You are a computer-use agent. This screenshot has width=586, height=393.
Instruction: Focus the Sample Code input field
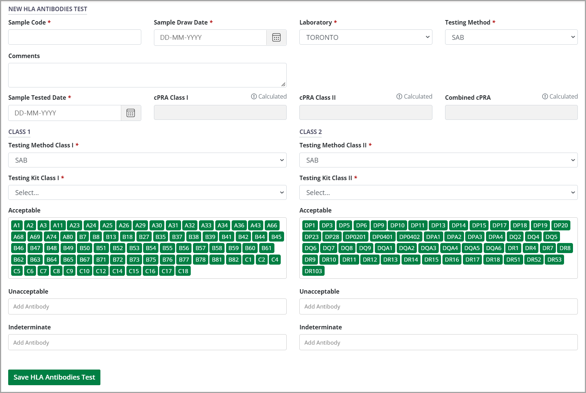tap(75, 37)
